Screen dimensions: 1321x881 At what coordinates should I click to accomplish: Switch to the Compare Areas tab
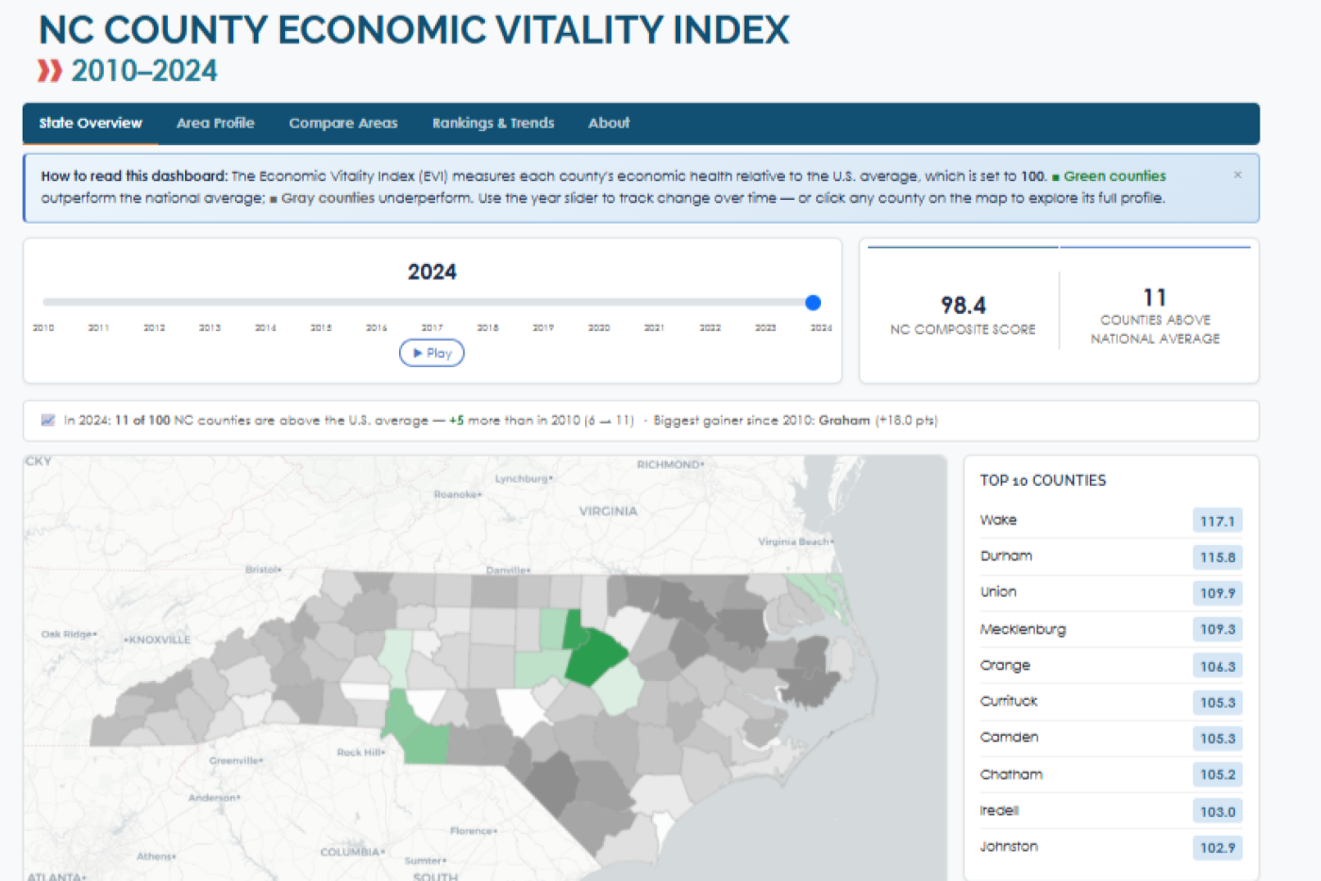[343, 124]
